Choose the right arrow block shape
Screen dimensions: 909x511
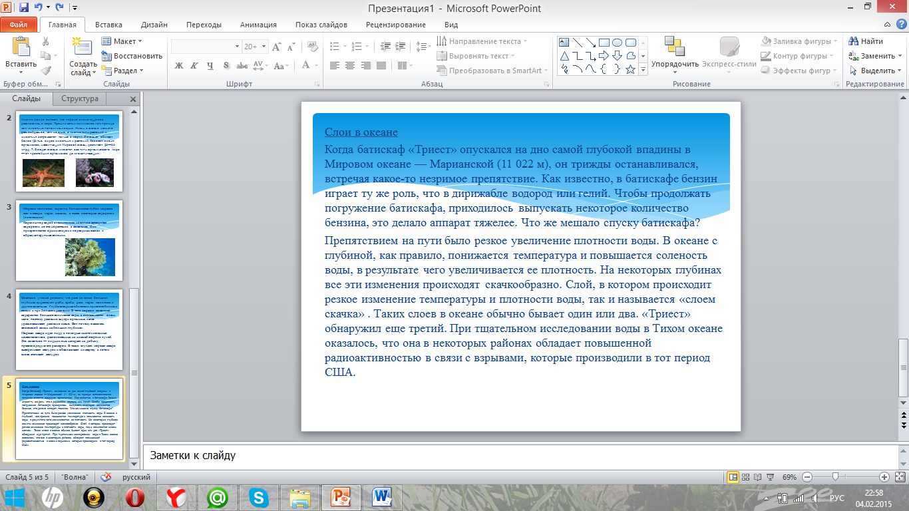click(605, 56)
